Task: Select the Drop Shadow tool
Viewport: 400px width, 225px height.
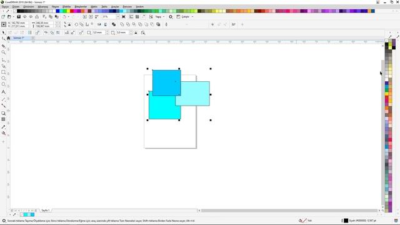Action: [3, 113]
